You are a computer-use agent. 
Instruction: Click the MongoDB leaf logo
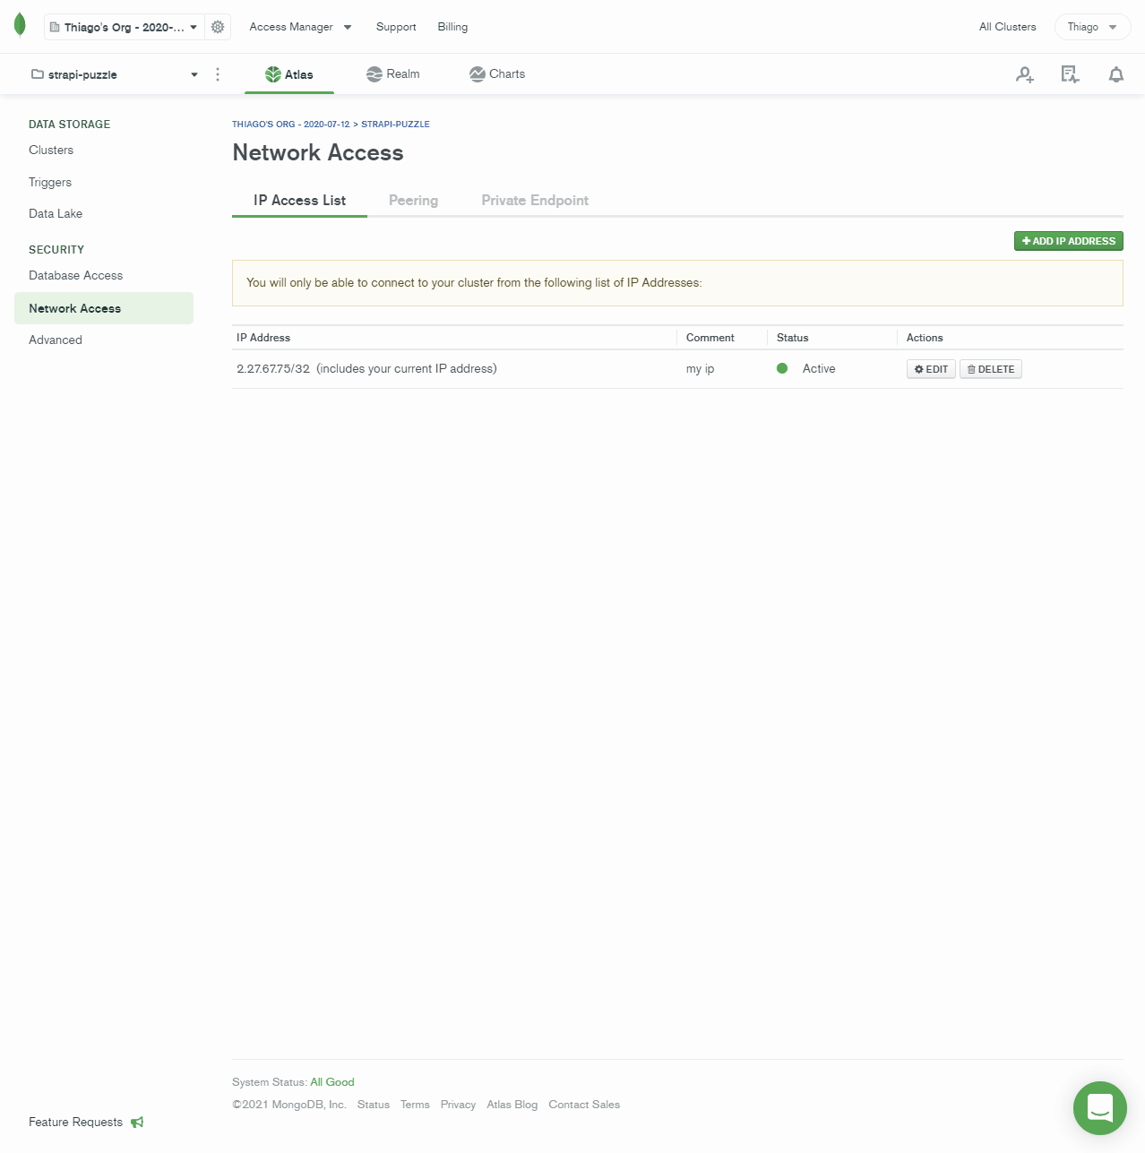(x=20, y=26)
